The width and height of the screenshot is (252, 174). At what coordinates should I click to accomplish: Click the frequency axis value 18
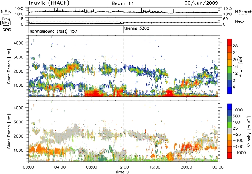(21, 19)
